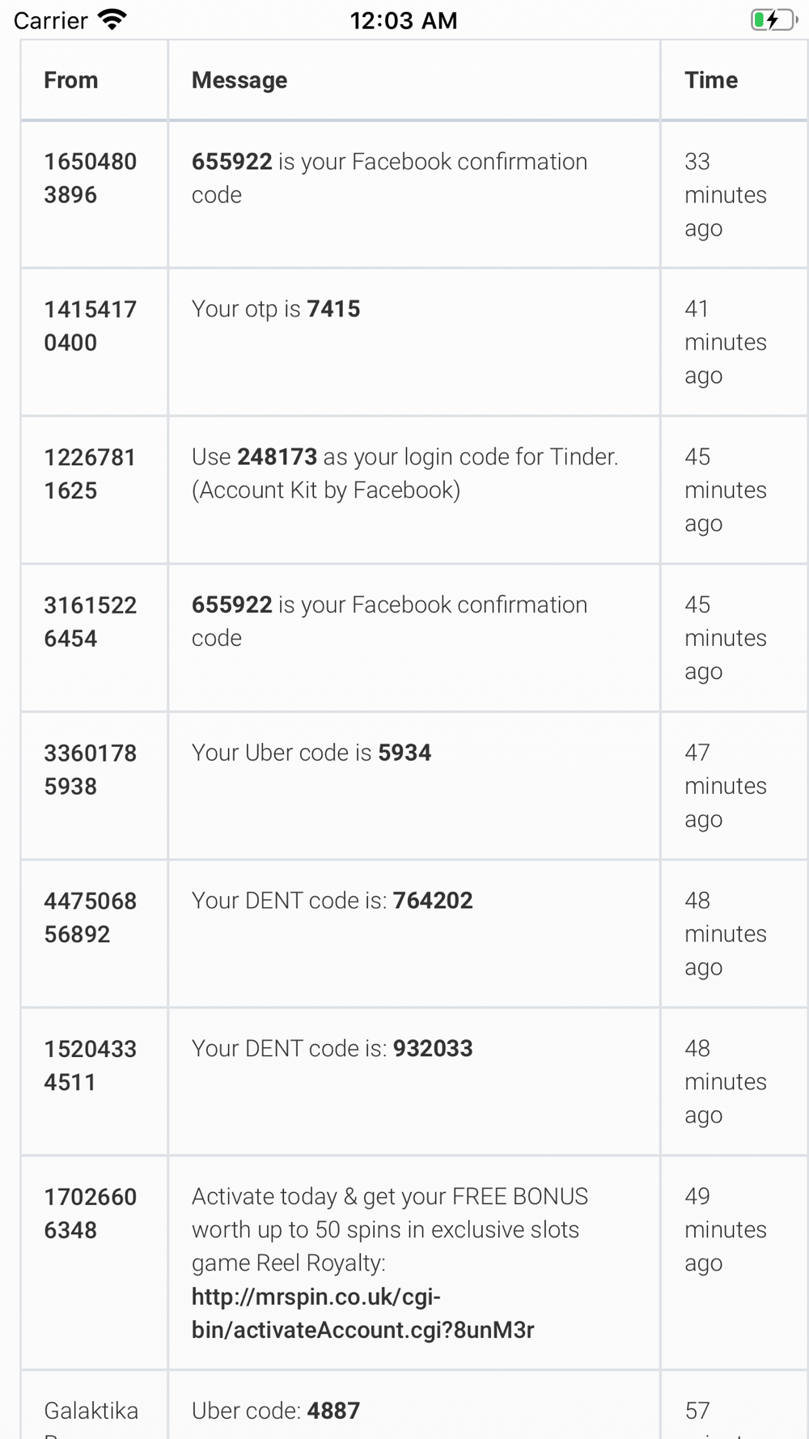The image size is (809, 1439).
Task: Tap the Uber code 4887
Action: click(x=333, y=1411)
